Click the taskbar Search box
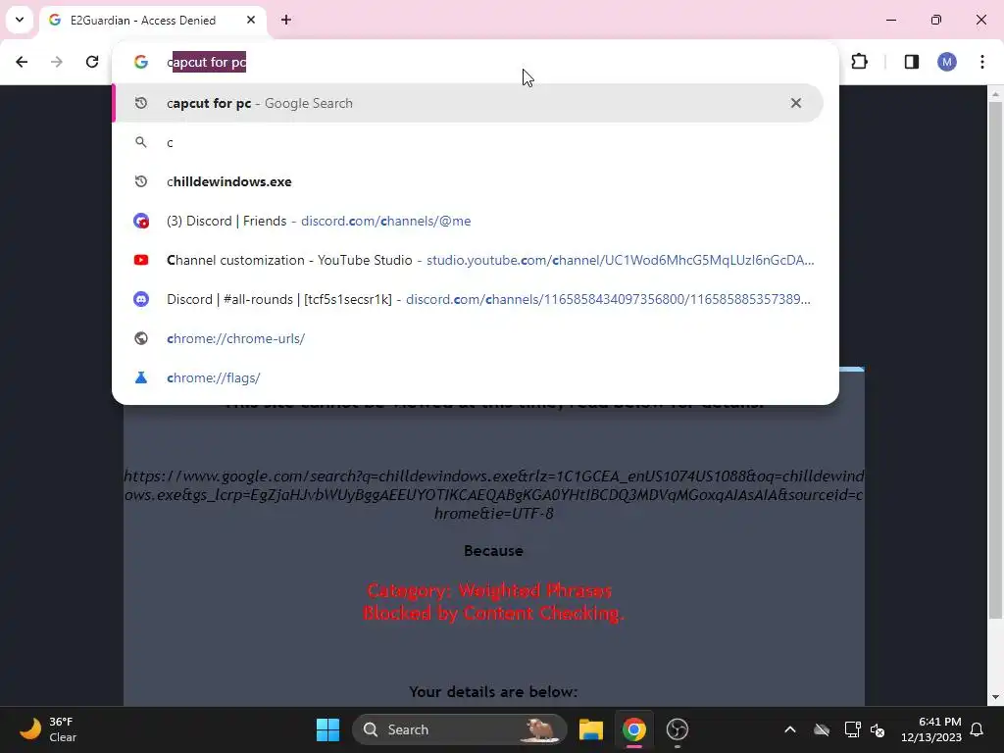1004x753 pixels. [x=460, y=729]
